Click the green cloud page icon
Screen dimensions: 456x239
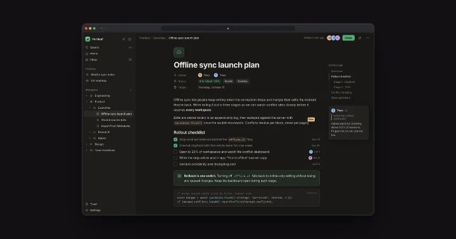point(179,52)
